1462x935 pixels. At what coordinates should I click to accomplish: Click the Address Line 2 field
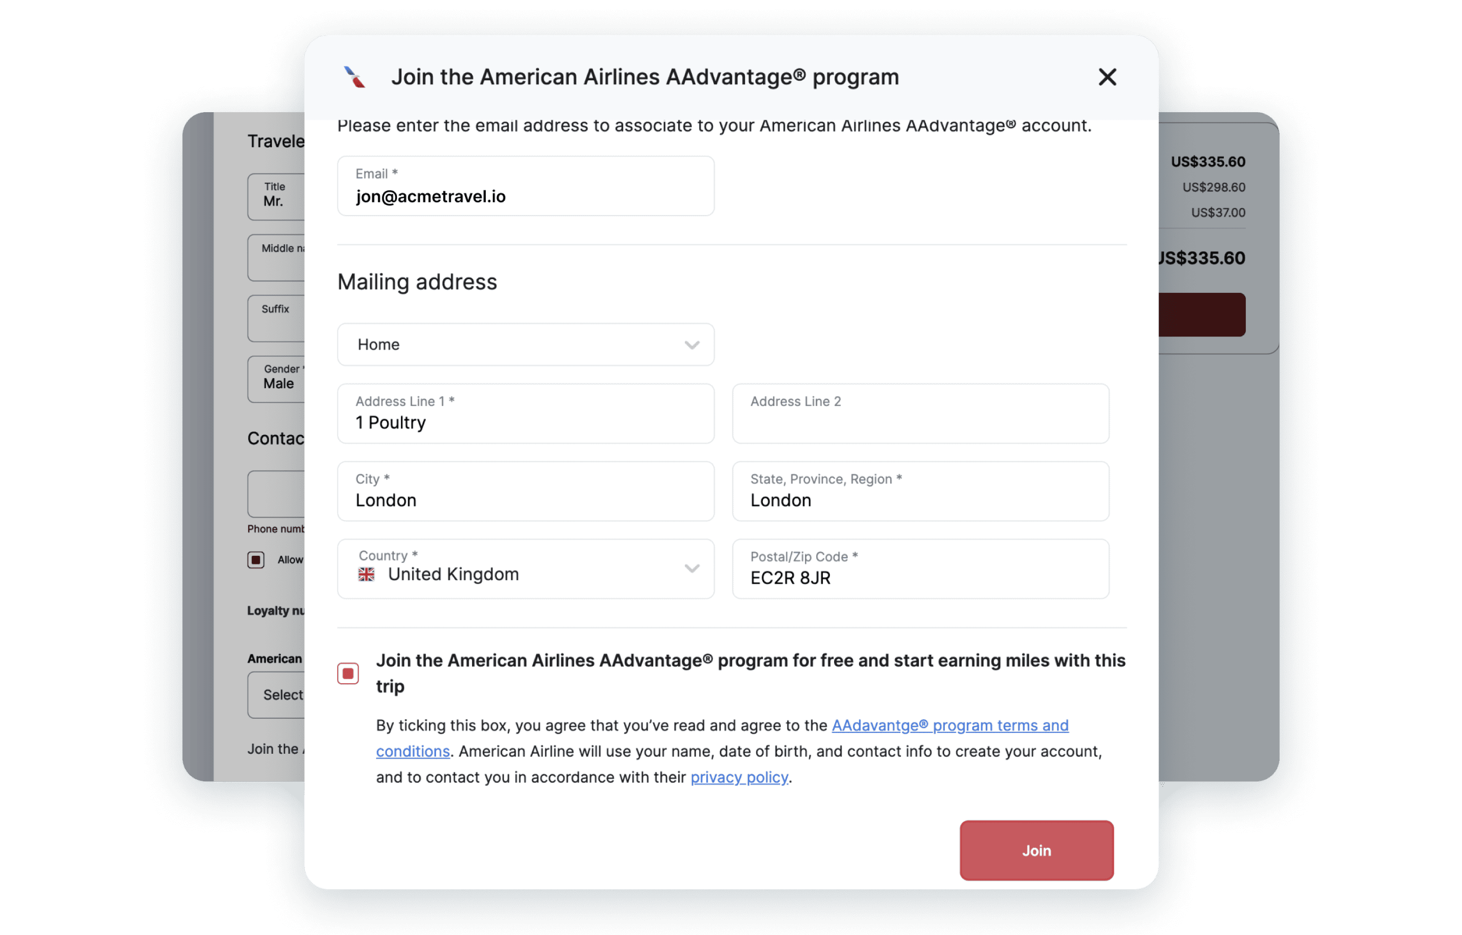tap(920, 413)
